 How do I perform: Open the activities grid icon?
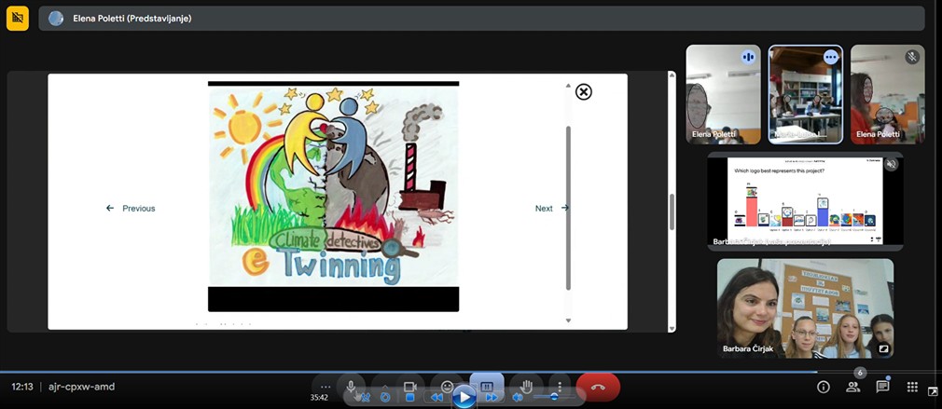click(912, 387)
